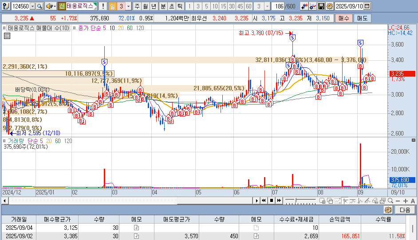The height and width of the screenshot is (240, 418).
Task: Open the period multiplier 3 dropdown
Action: point(129,6)
